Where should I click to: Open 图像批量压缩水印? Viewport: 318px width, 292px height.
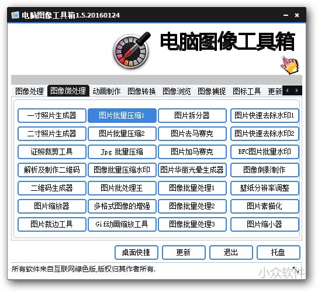coord(122,170)
